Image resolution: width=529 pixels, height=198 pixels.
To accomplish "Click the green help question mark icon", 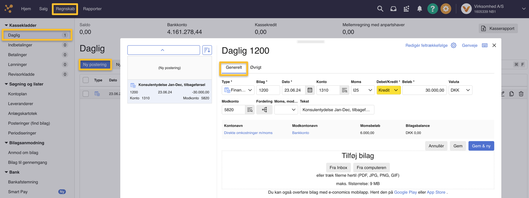I will (432, 9).
